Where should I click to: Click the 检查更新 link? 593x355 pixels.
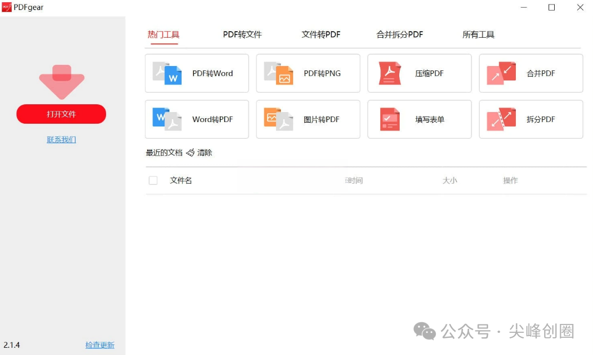pyautogui.click(x=100, y=345)
